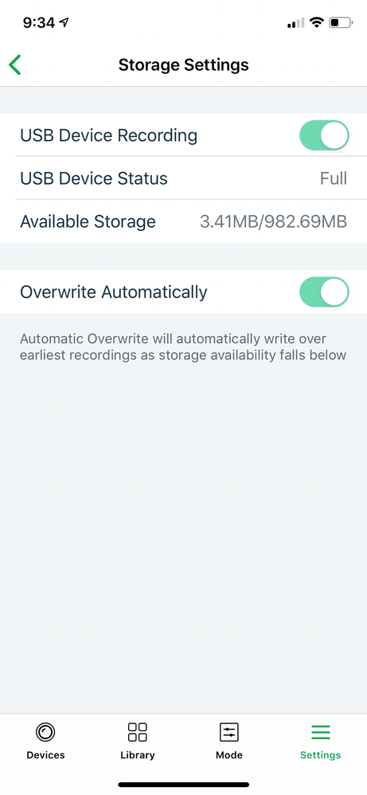Tap the green back arrow
367x795 pixels.
(14, 65)
